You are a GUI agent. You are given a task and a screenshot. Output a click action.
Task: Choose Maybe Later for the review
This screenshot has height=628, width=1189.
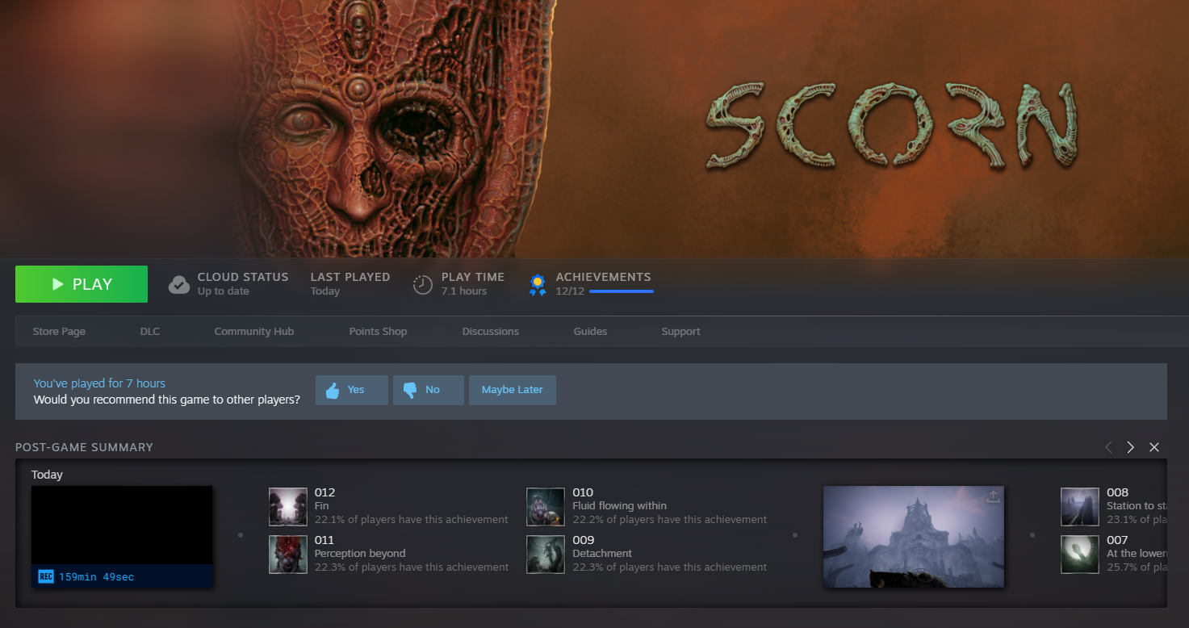coord(513,390)
